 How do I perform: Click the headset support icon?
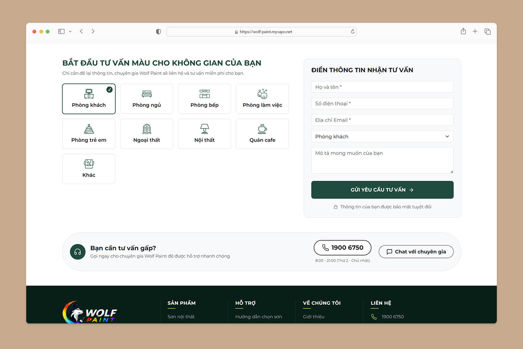point(78,252)
